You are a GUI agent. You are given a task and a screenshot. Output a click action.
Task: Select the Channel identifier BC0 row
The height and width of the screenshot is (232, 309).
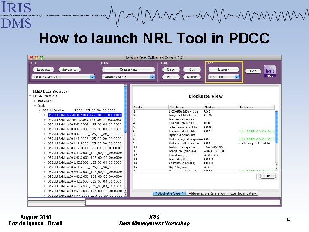(203, 123)
